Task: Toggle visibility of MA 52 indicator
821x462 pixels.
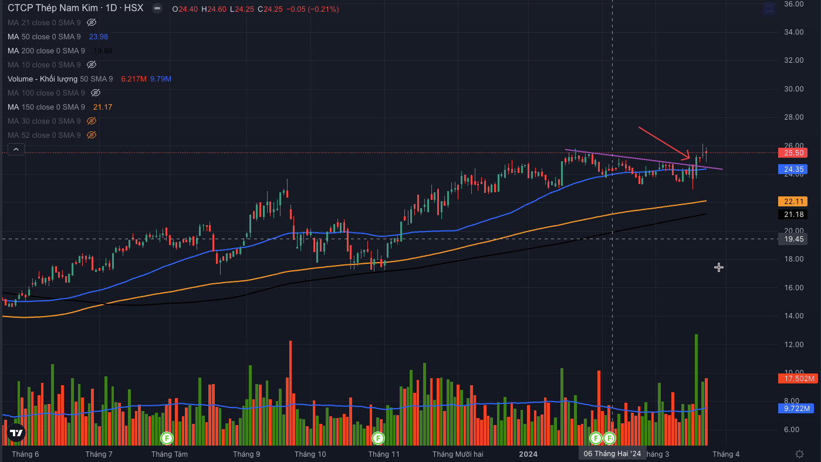Action: point(91,135)
